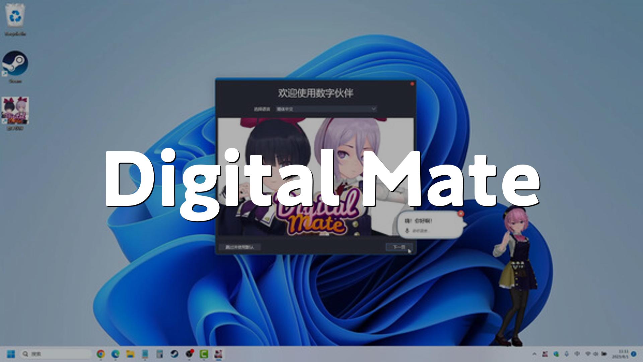The image size is (643, 362).
Task: Open the Windows Start menu
Action: (x=11, y=354)
